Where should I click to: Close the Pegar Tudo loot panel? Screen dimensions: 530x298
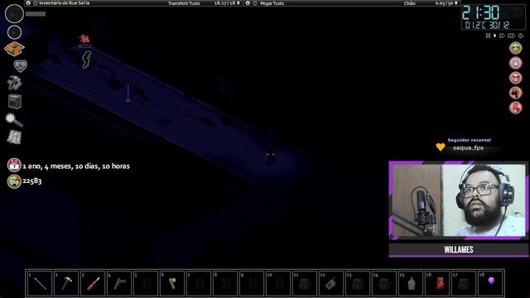point(248,3)
